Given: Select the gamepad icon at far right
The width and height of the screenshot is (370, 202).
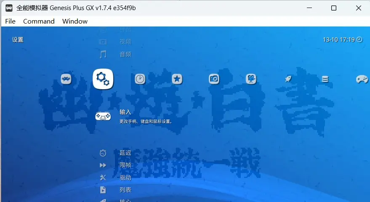Looking at the screenshot, I should (x=362, y=79).
